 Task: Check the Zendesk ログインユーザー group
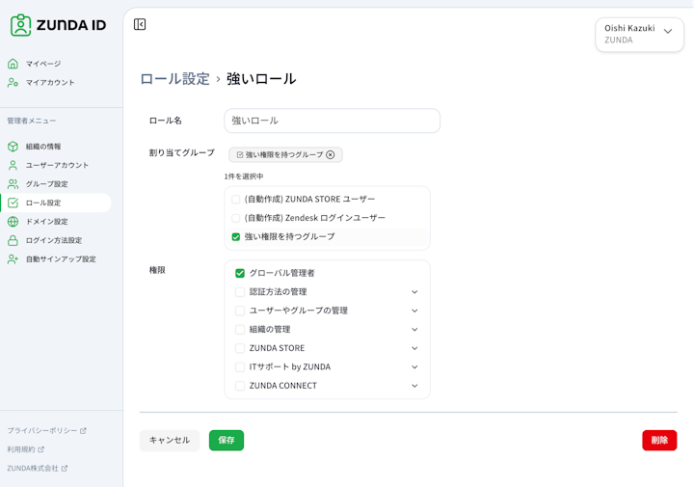click(236, 218)
